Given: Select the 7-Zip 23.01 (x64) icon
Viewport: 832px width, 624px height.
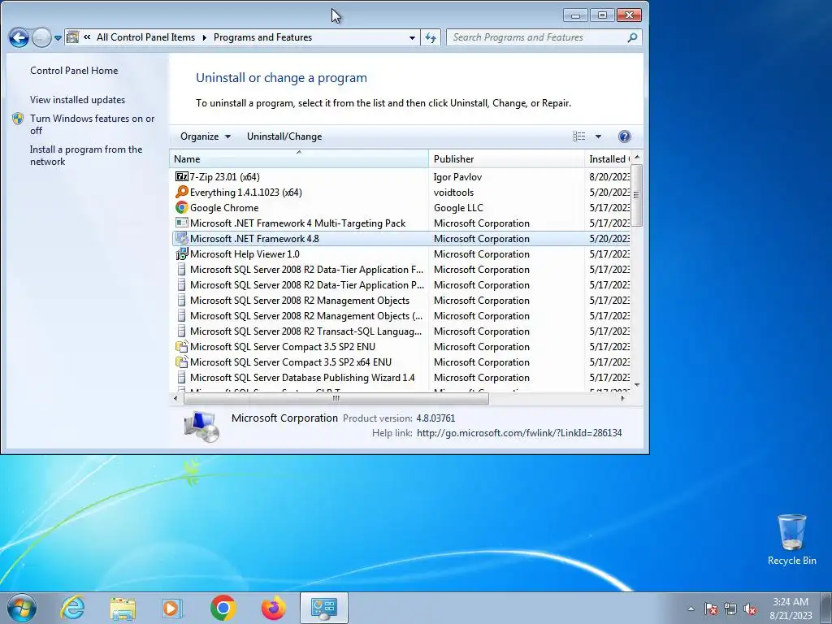Looking at the screenshot, I should [181, 176].
